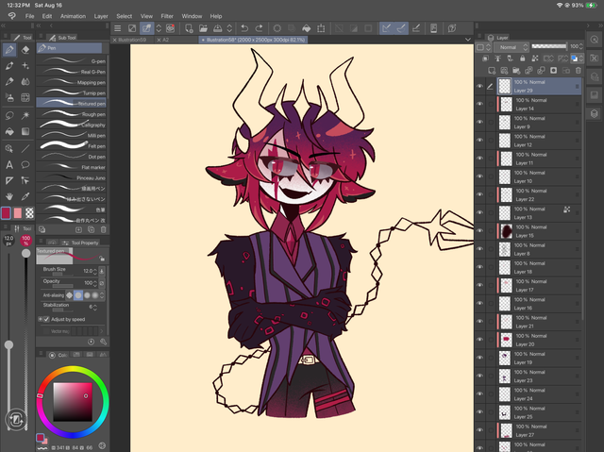Select the Straight line figure tool
Viewport: 604px width, 452px height.
[25, 148]
